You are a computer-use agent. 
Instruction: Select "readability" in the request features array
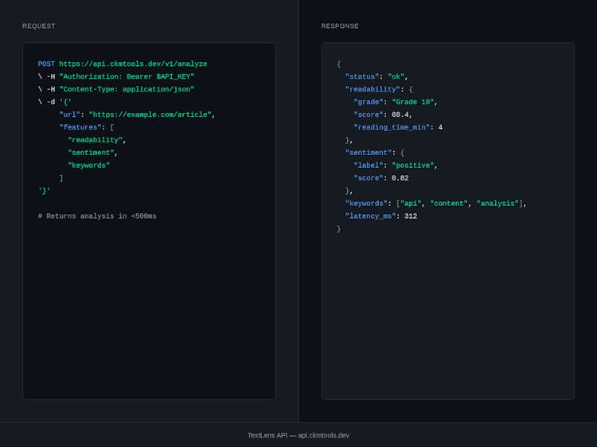point(95,140)
